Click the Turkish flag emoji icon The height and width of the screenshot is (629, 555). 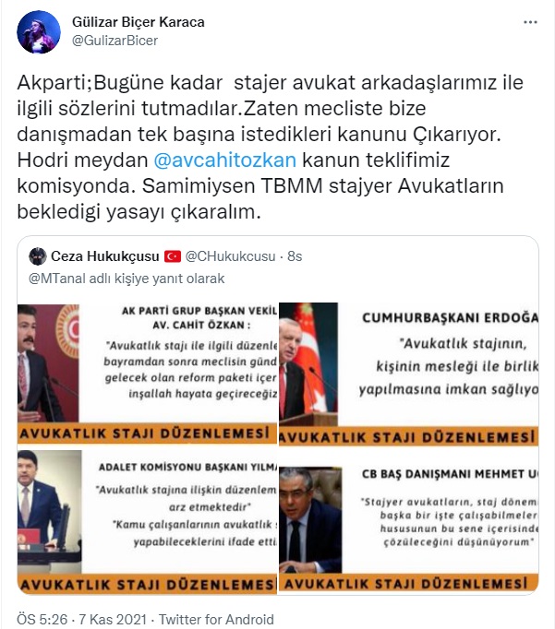coord(173,256)
